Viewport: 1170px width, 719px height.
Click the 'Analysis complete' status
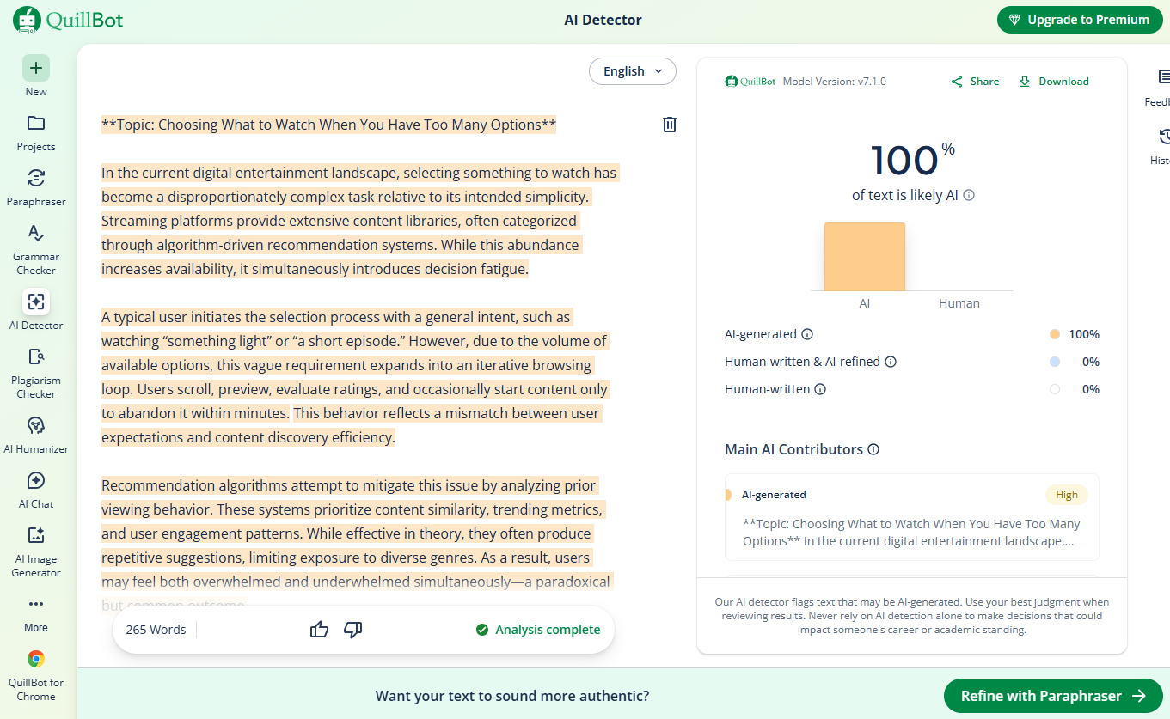[538, 630]
